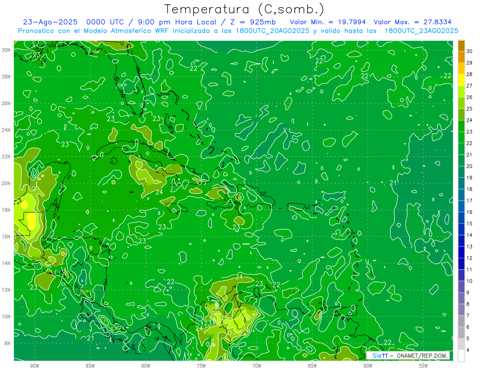Viewport: 480px width, 371px height.
Task: Click the '20N' latitude axis label
Action: click(6, 183)
